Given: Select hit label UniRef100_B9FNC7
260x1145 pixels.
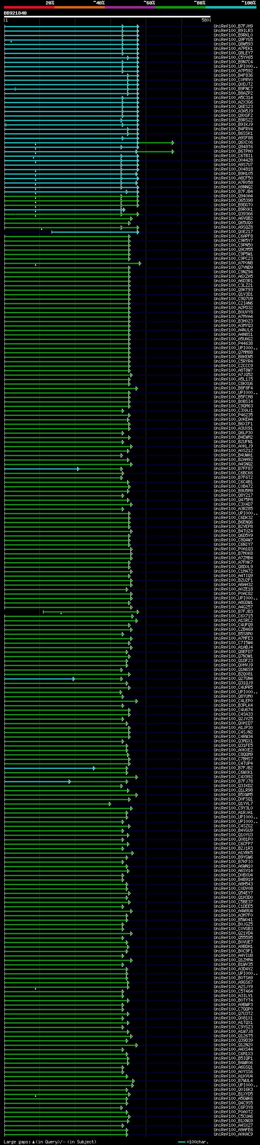Looking at the screenshot, I should pos(233,89).
